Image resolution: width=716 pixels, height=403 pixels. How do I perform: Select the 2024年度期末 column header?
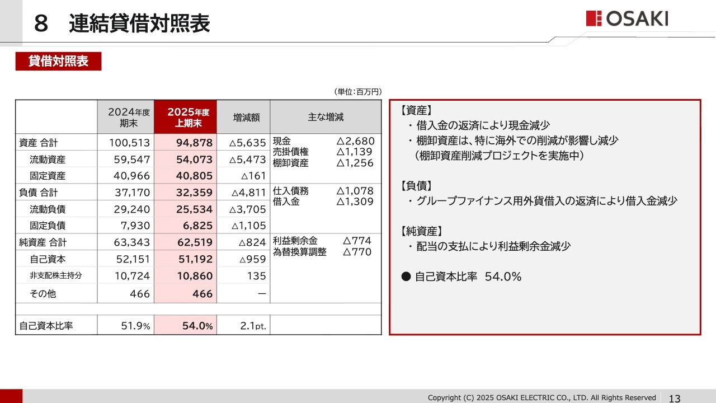tap(129, 117)
